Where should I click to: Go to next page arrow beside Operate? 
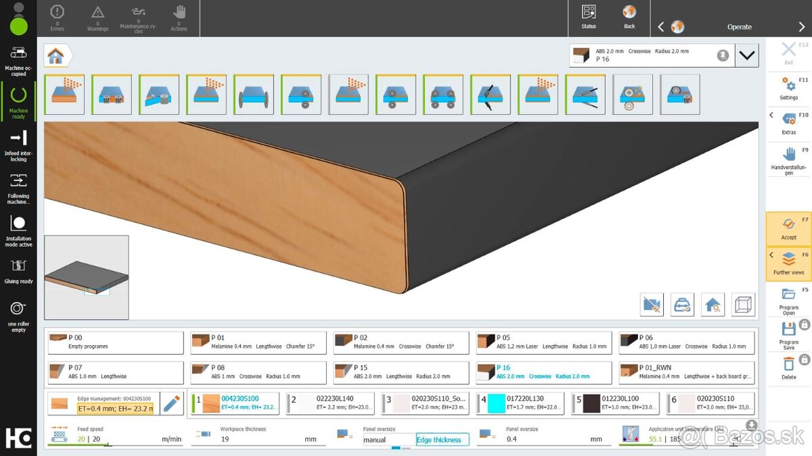pyautogui.click(x=802, y=26)
